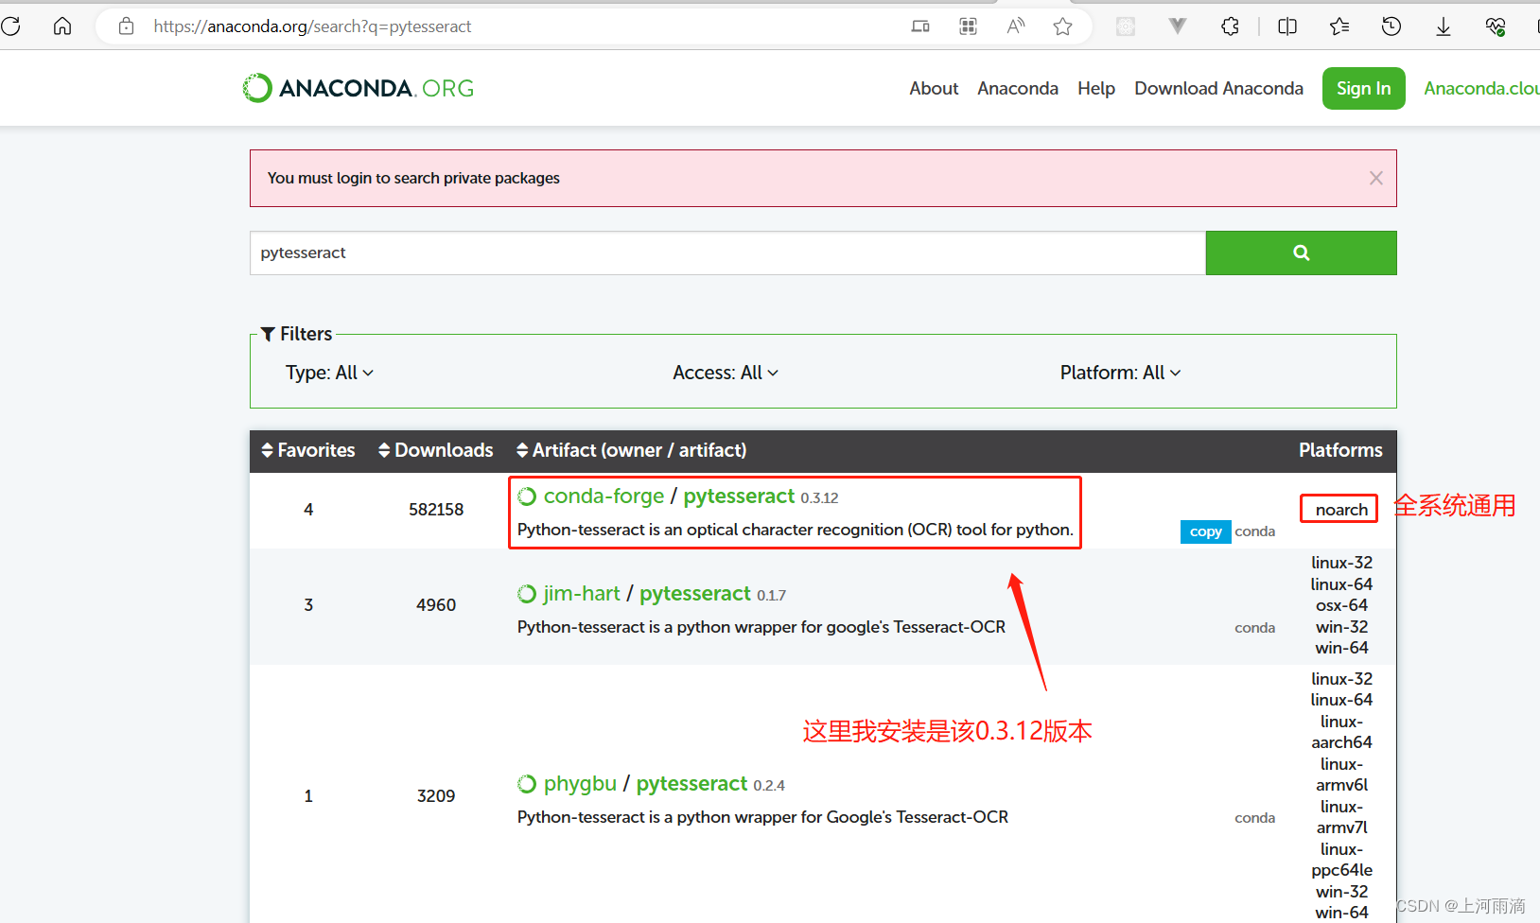This screenshot has width=1540, height=923.
Task: Click the Anaconda.org logo
Action: (358, 88)
